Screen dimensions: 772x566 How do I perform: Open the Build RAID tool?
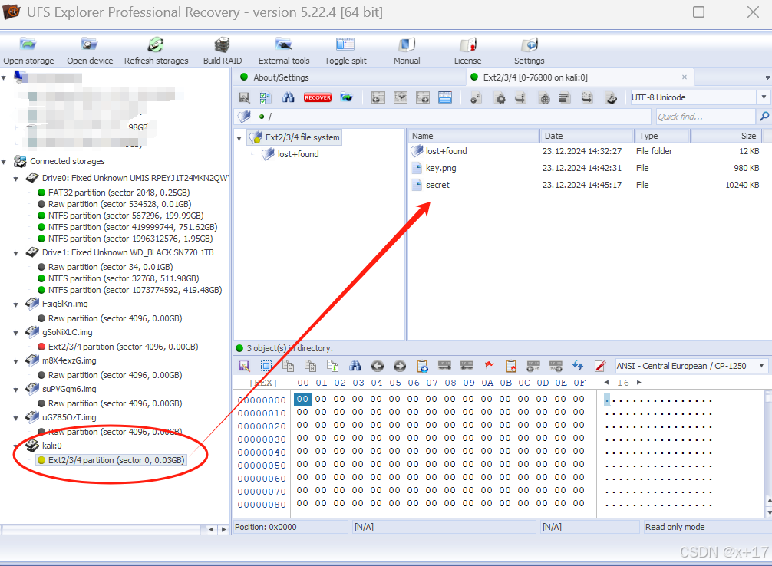(223, 51)
